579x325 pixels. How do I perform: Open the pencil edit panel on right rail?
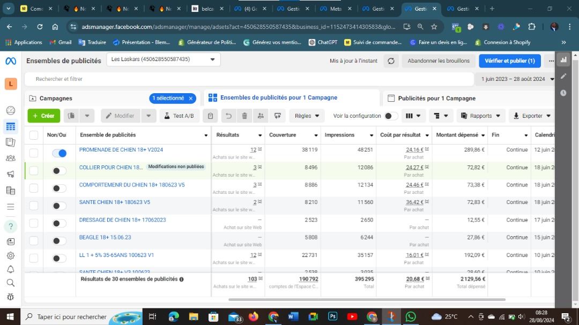pyautogui.click(x=563, y=76)
